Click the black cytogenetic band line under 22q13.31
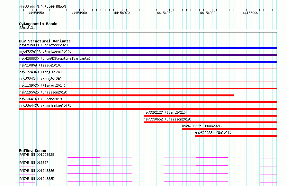The width and height of the screenshot is (286, 186). click(148, 31)
